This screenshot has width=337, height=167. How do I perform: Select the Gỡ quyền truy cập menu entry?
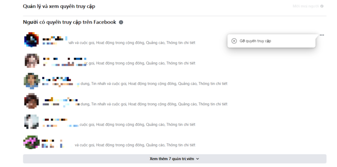272,41
